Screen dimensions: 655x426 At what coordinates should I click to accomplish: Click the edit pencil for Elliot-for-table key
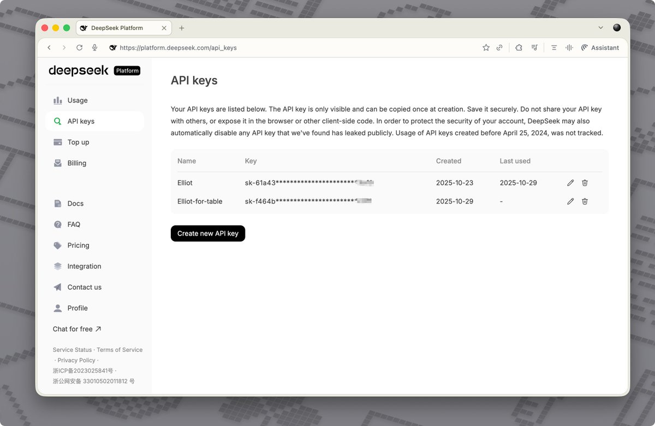pyautogui.click(x=570, y=201)
